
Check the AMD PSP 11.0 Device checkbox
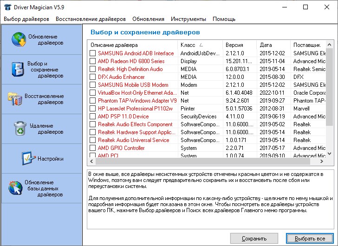[93, 117]
